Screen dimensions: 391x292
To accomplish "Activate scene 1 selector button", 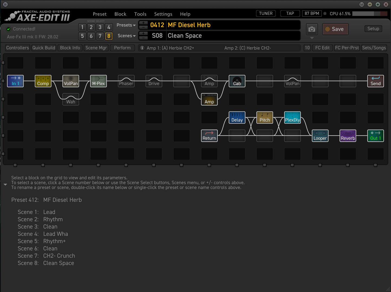I will [x=82, y=27].
